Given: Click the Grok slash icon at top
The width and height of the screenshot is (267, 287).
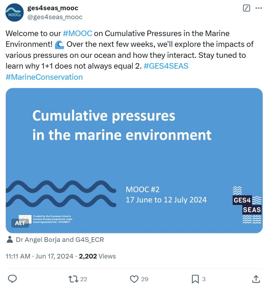Looking at the screenshot, I should coord(246,8).
